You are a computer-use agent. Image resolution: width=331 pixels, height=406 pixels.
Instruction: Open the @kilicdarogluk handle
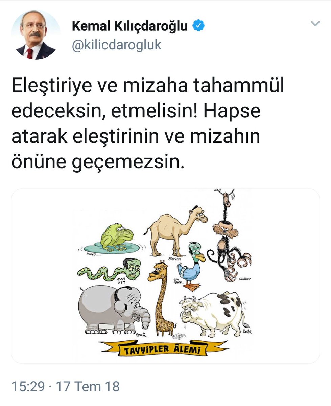pos(116,45)
